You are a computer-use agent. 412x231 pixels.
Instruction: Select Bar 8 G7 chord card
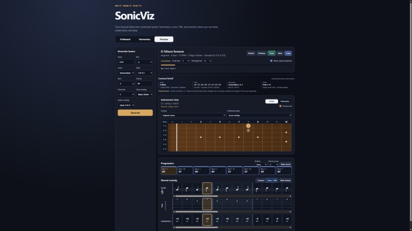click(284, 171)
